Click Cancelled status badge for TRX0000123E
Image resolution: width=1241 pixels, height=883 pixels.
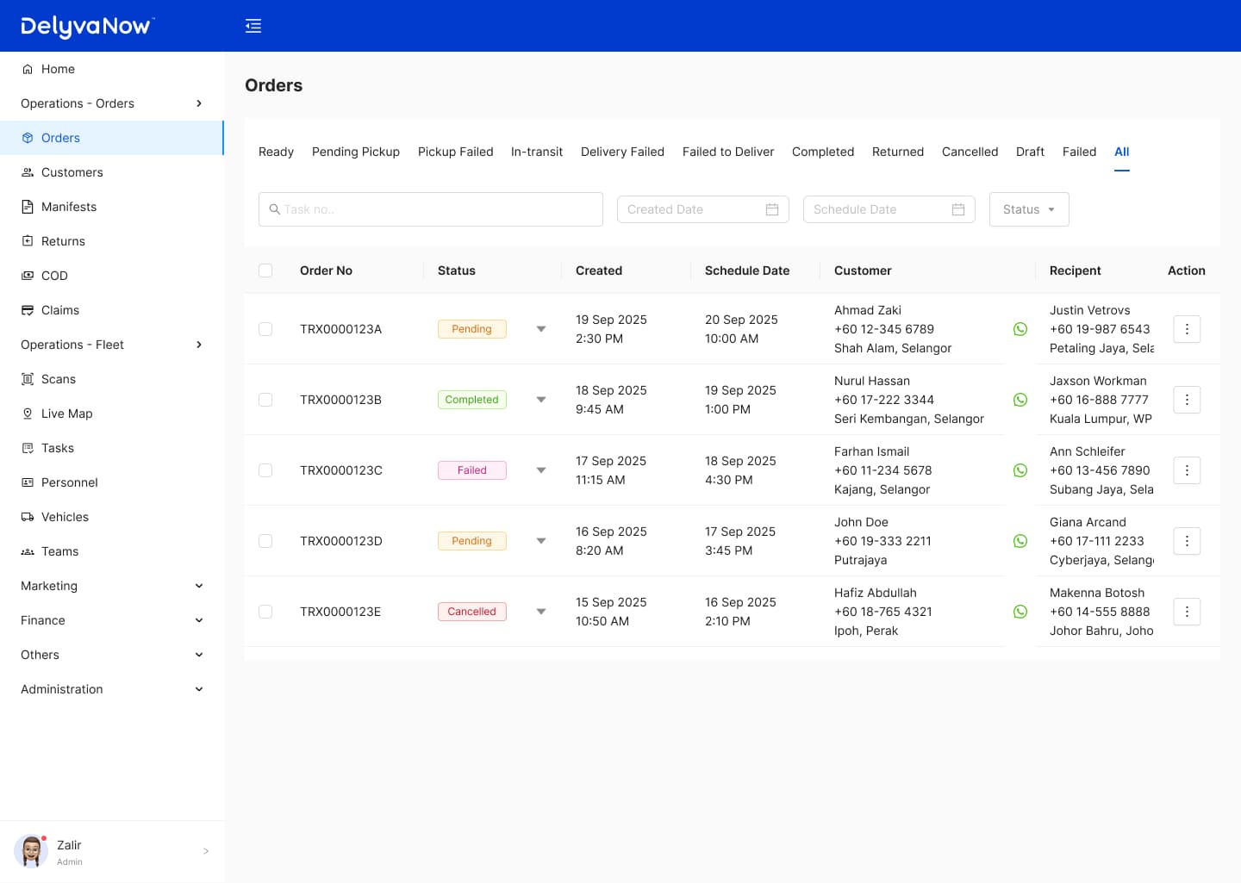472,612
